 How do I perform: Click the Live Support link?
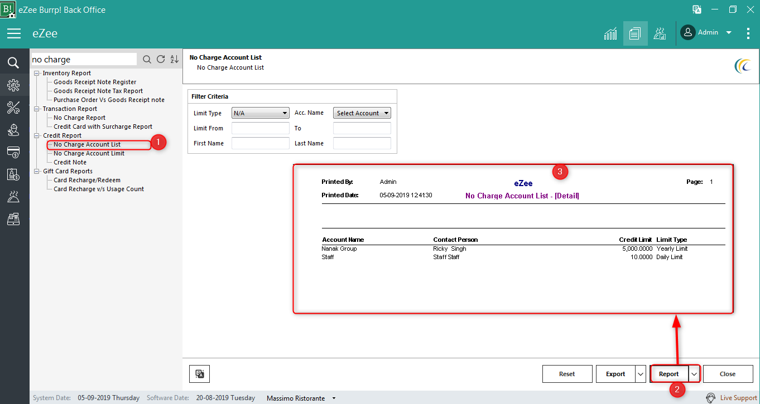point(738,398)
